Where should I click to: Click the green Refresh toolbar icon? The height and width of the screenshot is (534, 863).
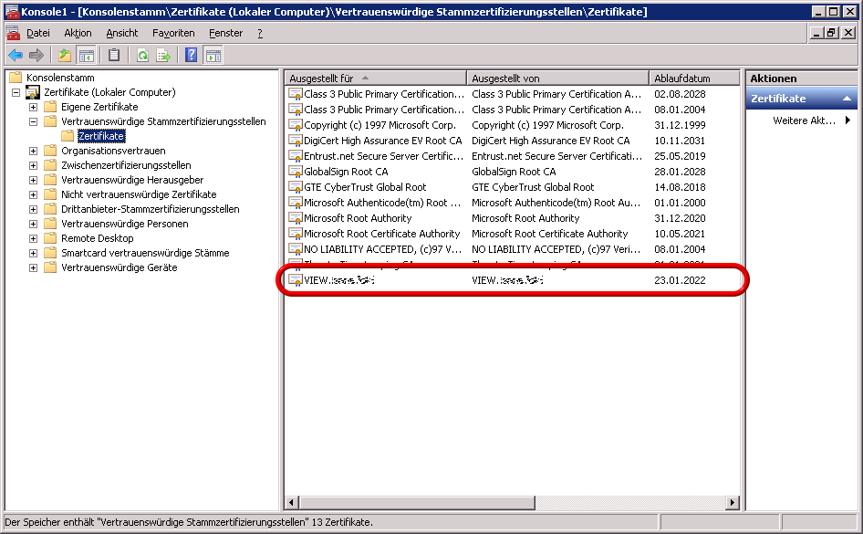143,56
